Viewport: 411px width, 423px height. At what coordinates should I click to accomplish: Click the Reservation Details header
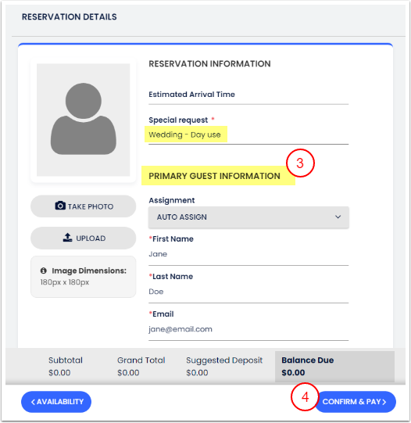tap(70, 16)
